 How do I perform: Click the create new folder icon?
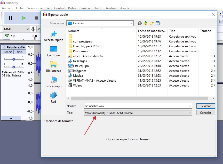[x=152, y=23]
